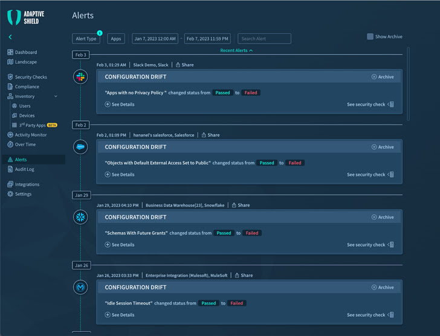Archive the Idle Session Timeout alert
This screenshot has width=440, height=336.
[383, 287]
